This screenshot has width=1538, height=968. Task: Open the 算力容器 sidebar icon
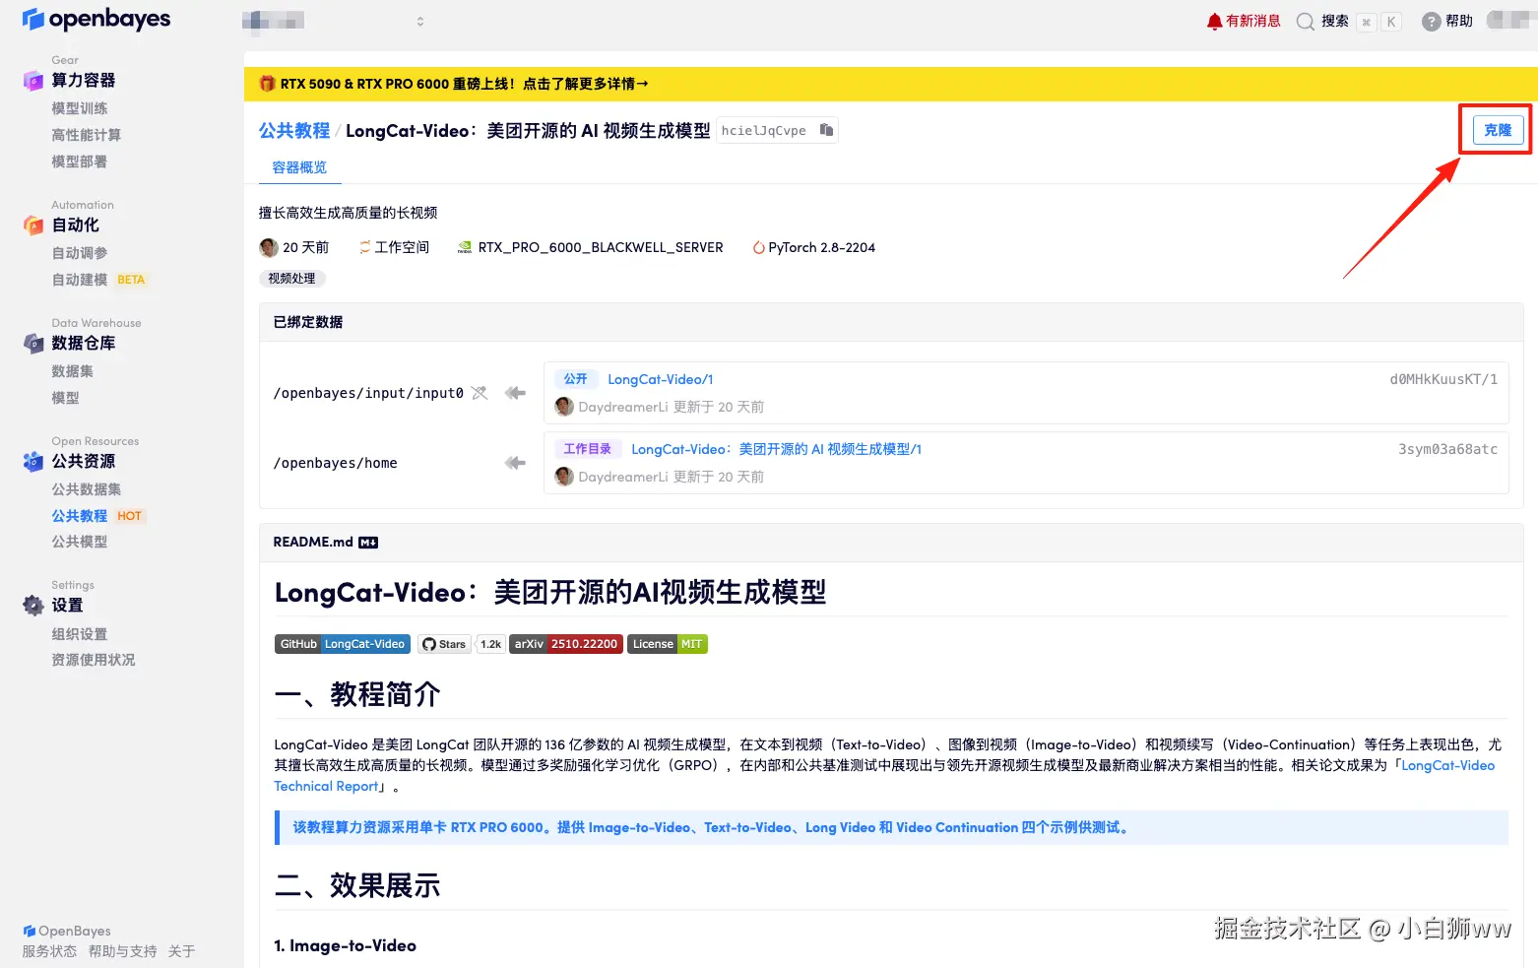click(33, 81)
